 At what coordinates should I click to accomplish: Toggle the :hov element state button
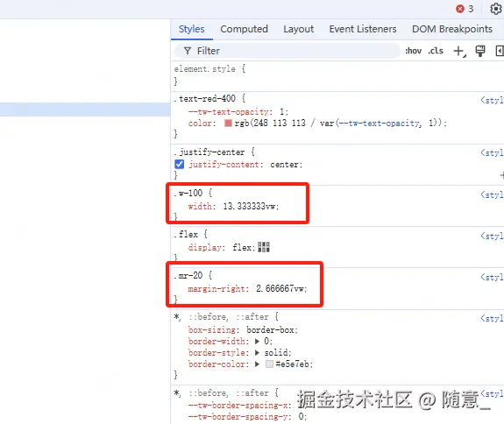point(414,51)
